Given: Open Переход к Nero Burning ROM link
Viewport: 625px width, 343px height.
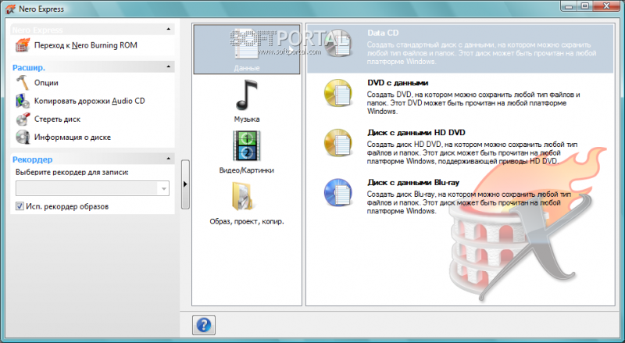Looking at the screenshot, I should [86, 45].
